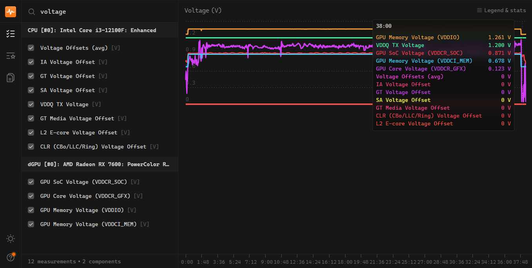Click the Voltage (V) chart title
Image resolution: width=532 pixels, height=268 pixels.
203,11
